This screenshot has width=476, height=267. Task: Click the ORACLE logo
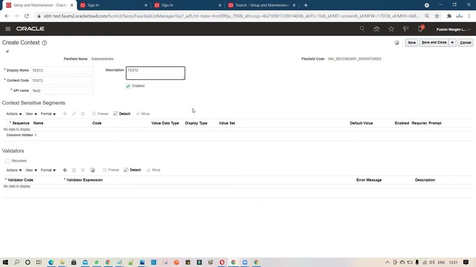tap(30, 29)
